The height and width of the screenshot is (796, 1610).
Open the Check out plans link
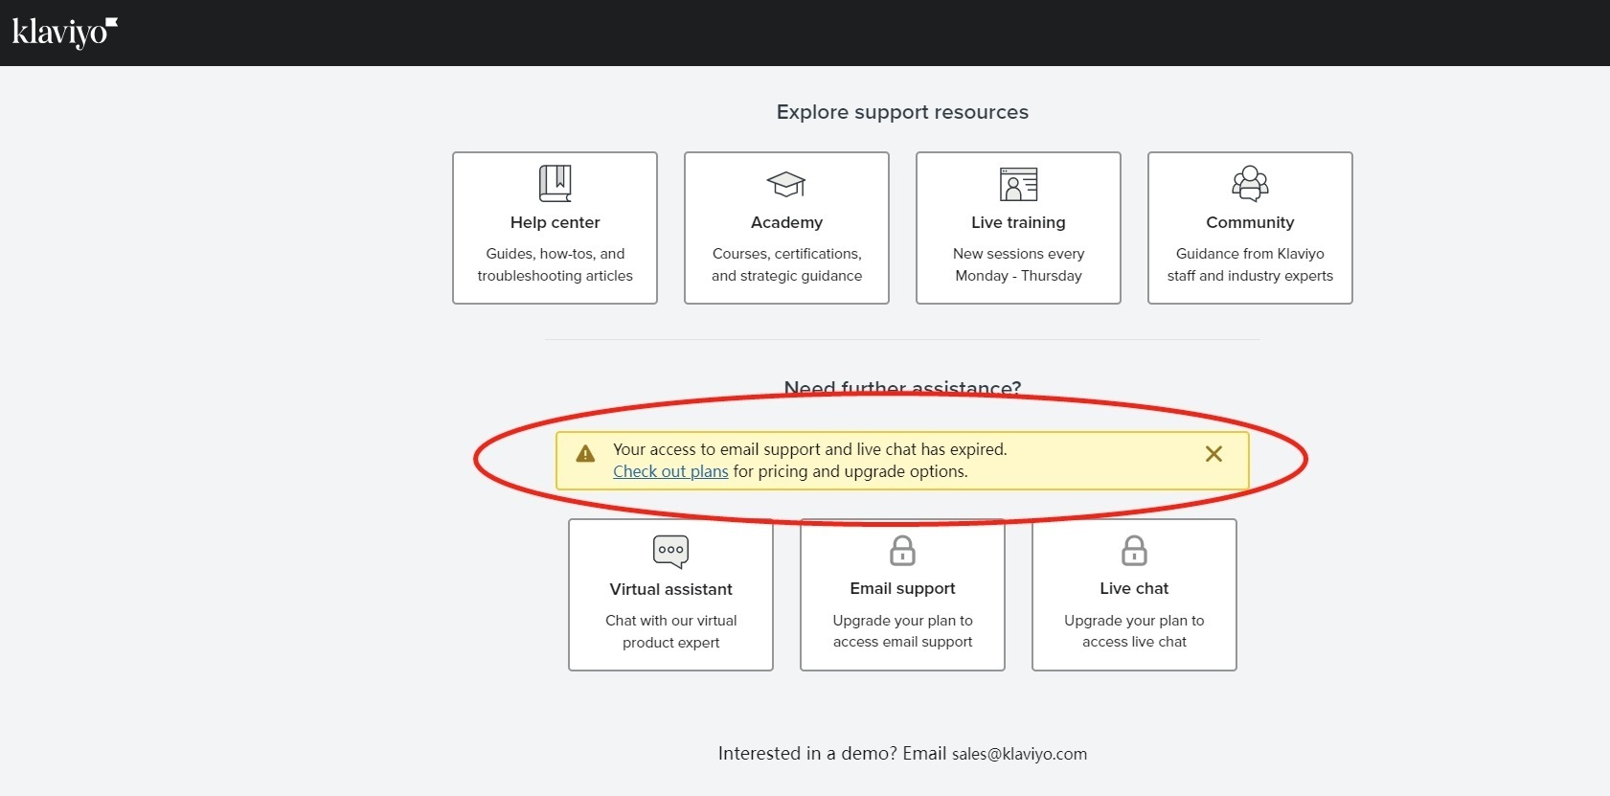click(x=670, y=471)
